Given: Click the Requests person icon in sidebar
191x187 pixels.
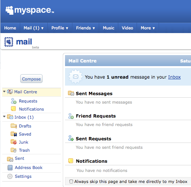Looking at the screenshot, I should (14, 101).
